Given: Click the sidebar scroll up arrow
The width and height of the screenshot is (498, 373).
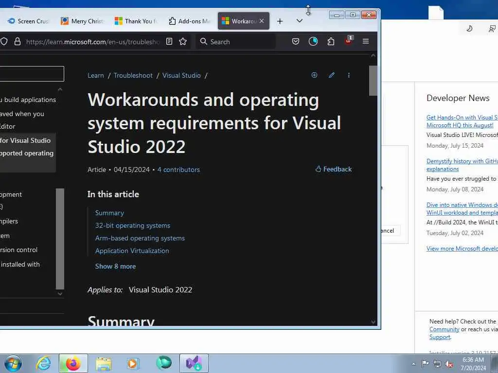Looking at the screenshot, I should click(60, 90).
